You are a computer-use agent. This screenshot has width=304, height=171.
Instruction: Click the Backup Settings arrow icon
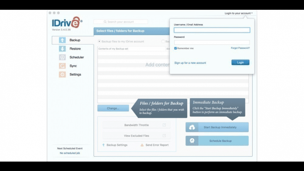[x=103, y=145]
